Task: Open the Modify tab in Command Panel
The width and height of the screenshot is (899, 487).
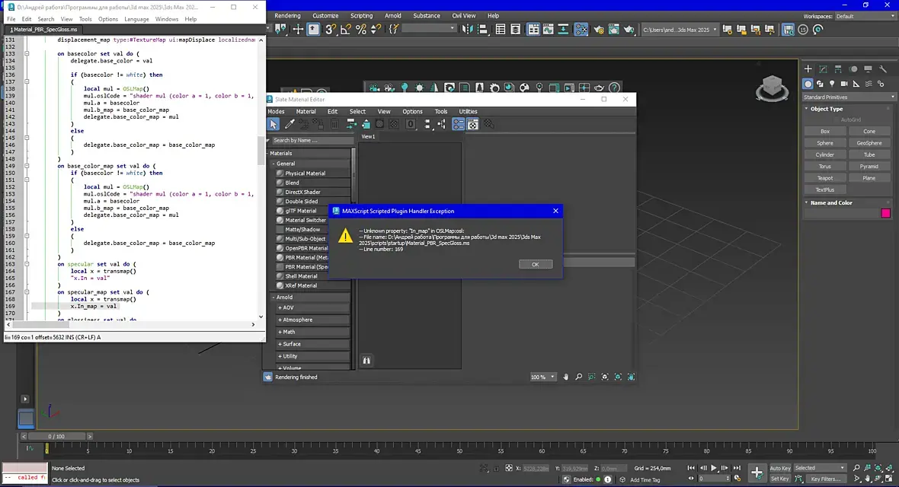Action: click(x=824, y=69)
